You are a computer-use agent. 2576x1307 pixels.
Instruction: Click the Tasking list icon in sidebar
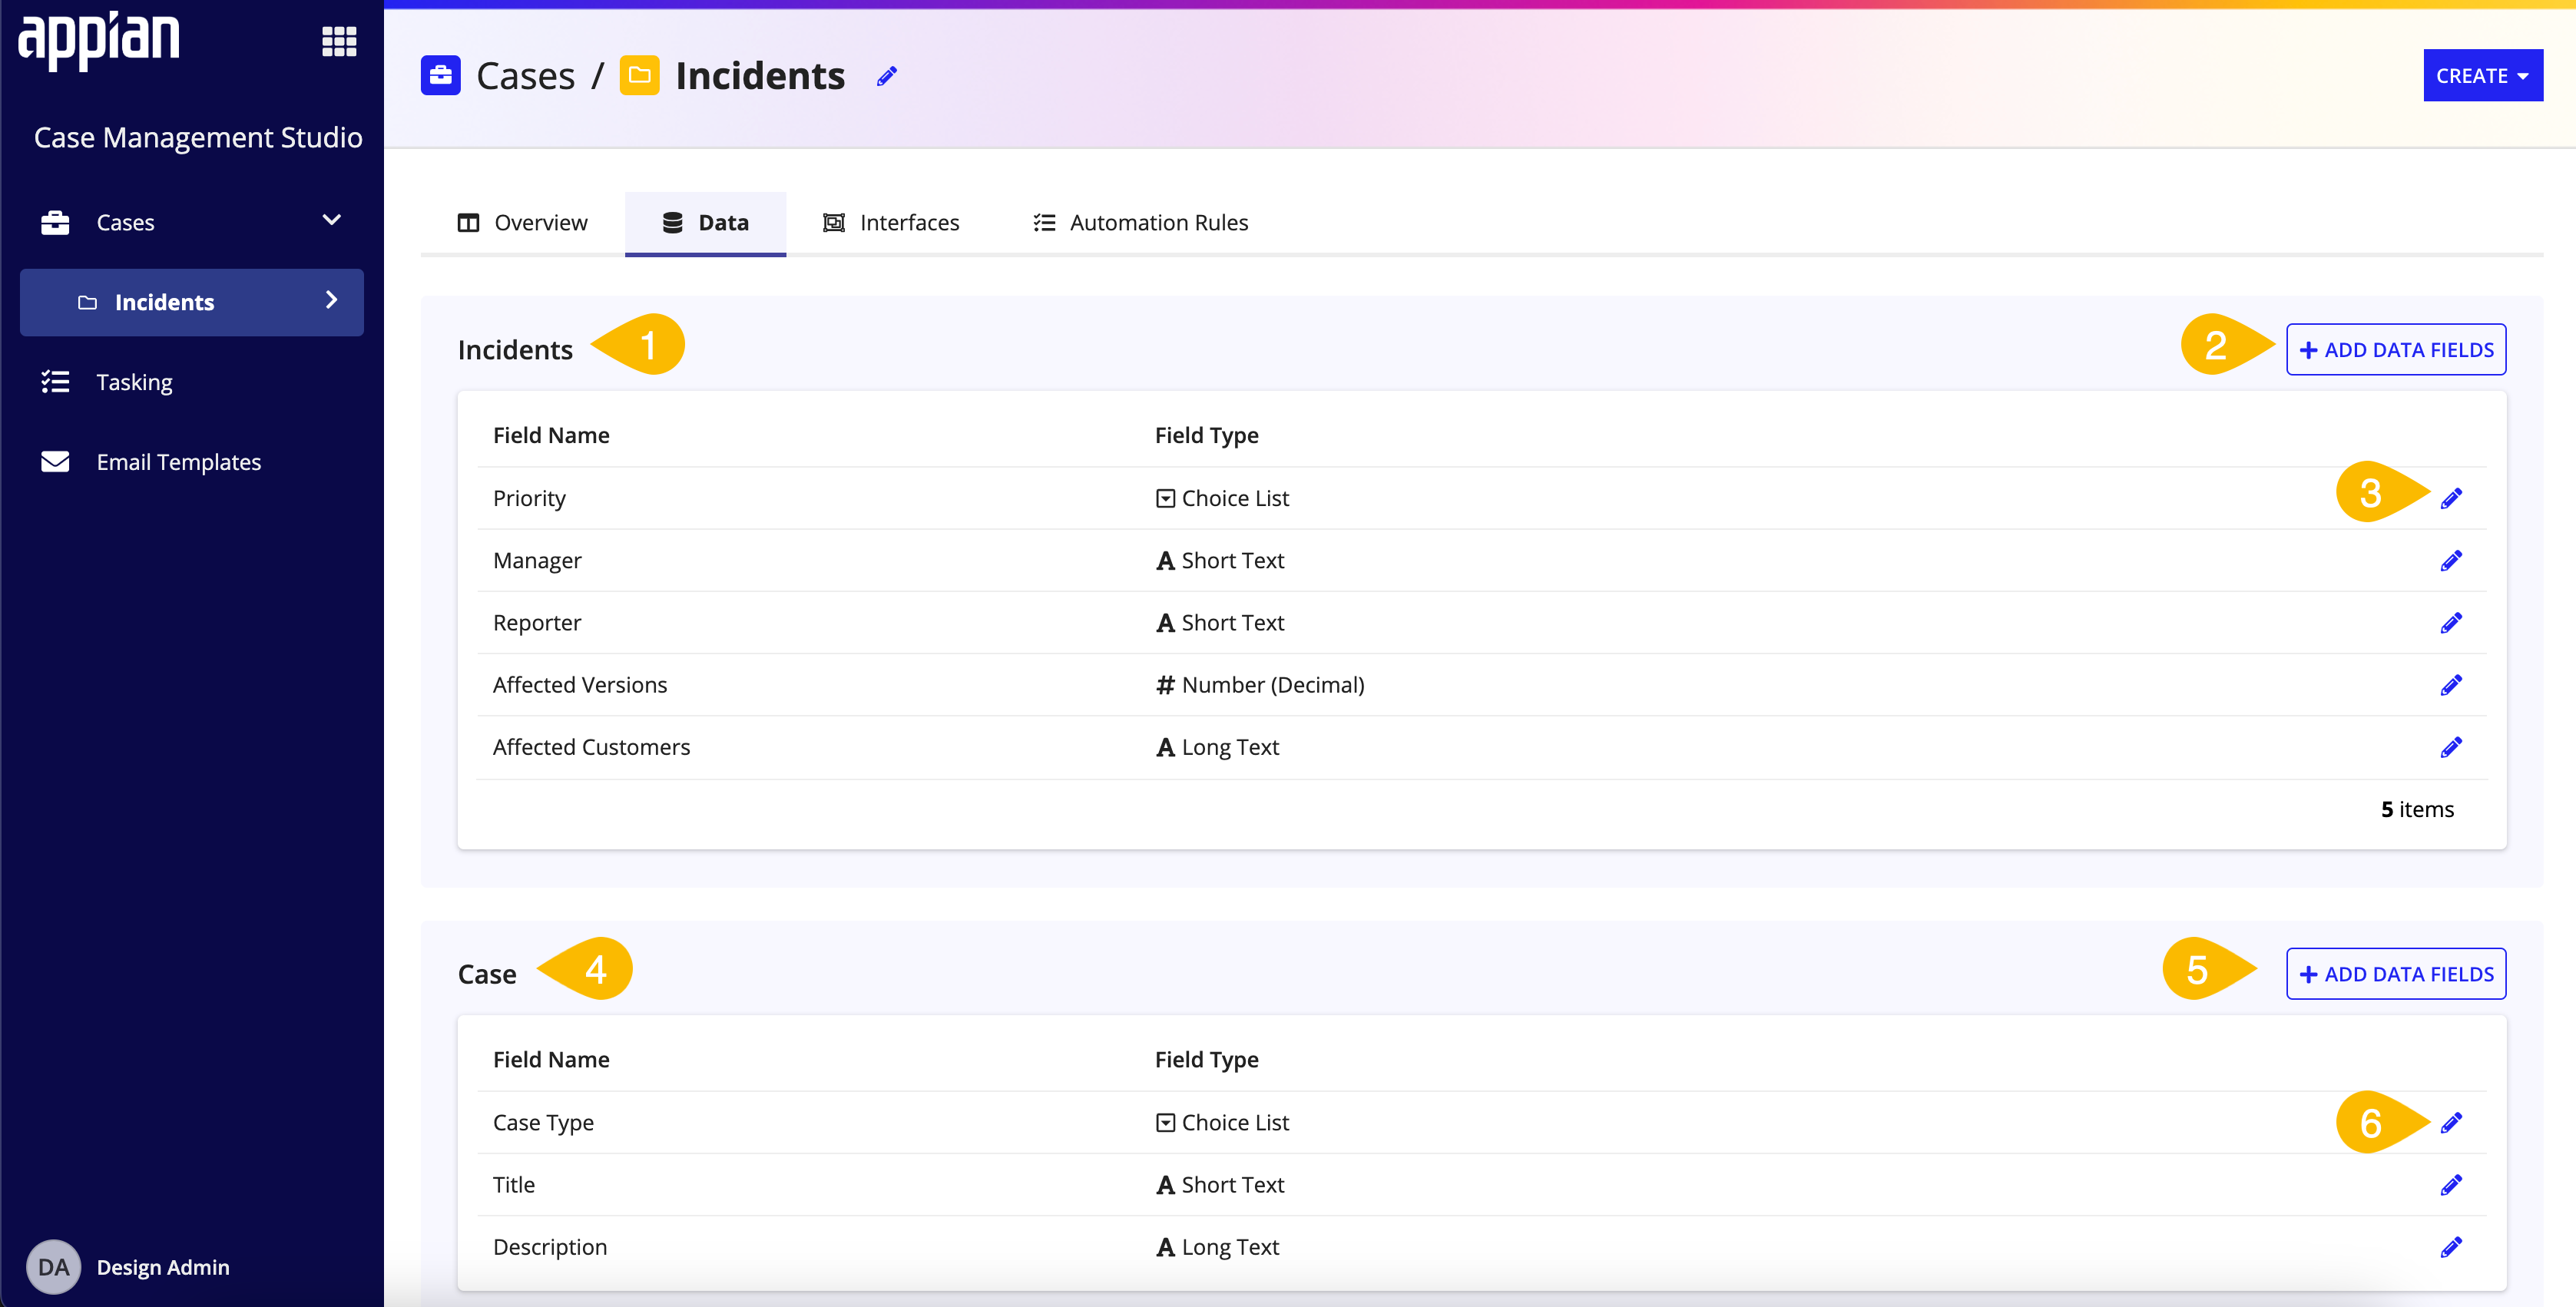point(55,381)
